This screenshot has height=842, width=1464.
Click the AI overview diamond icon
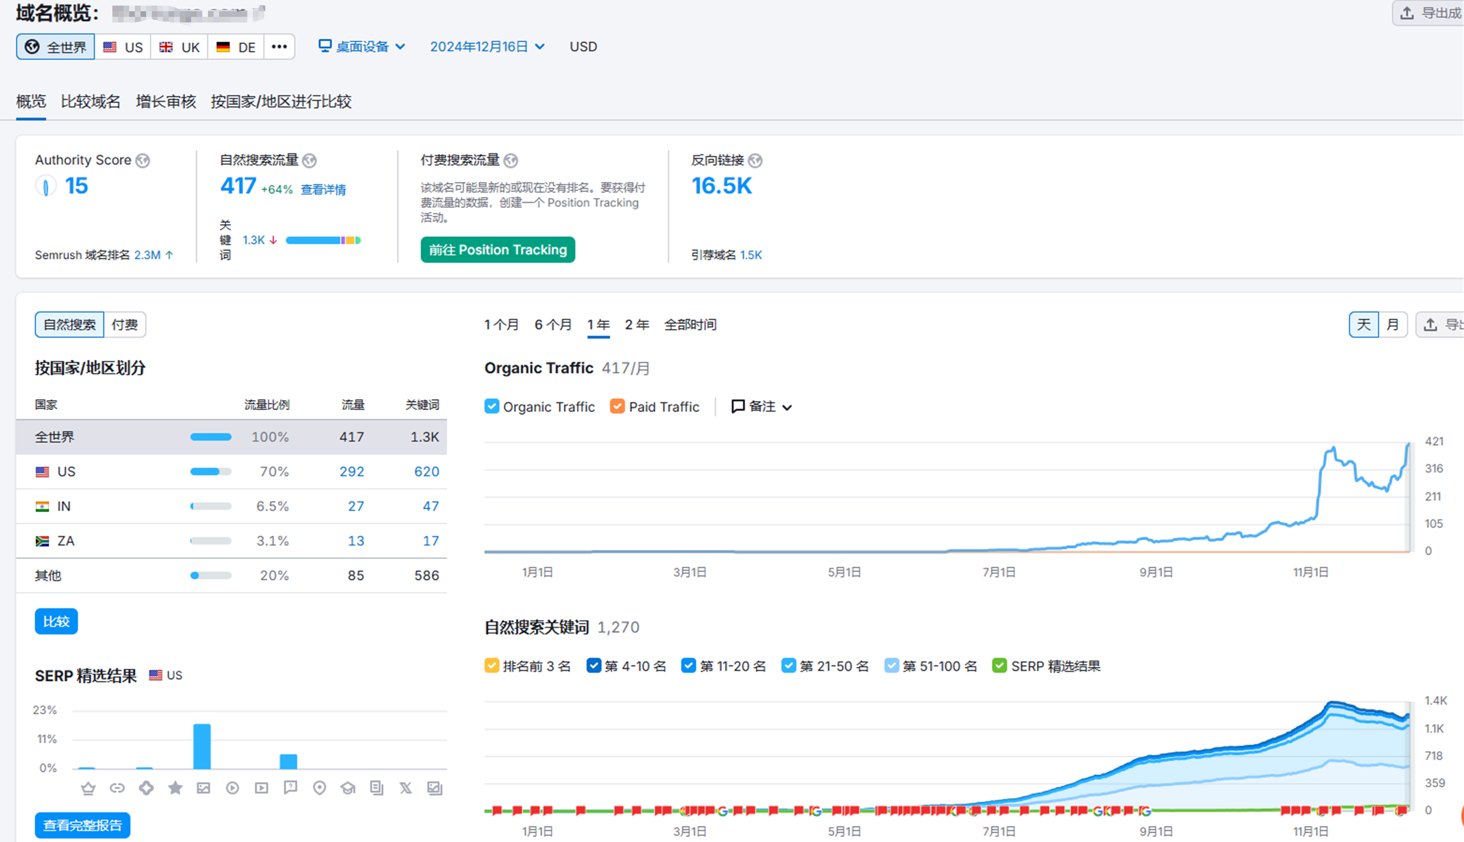click(147, 788)
